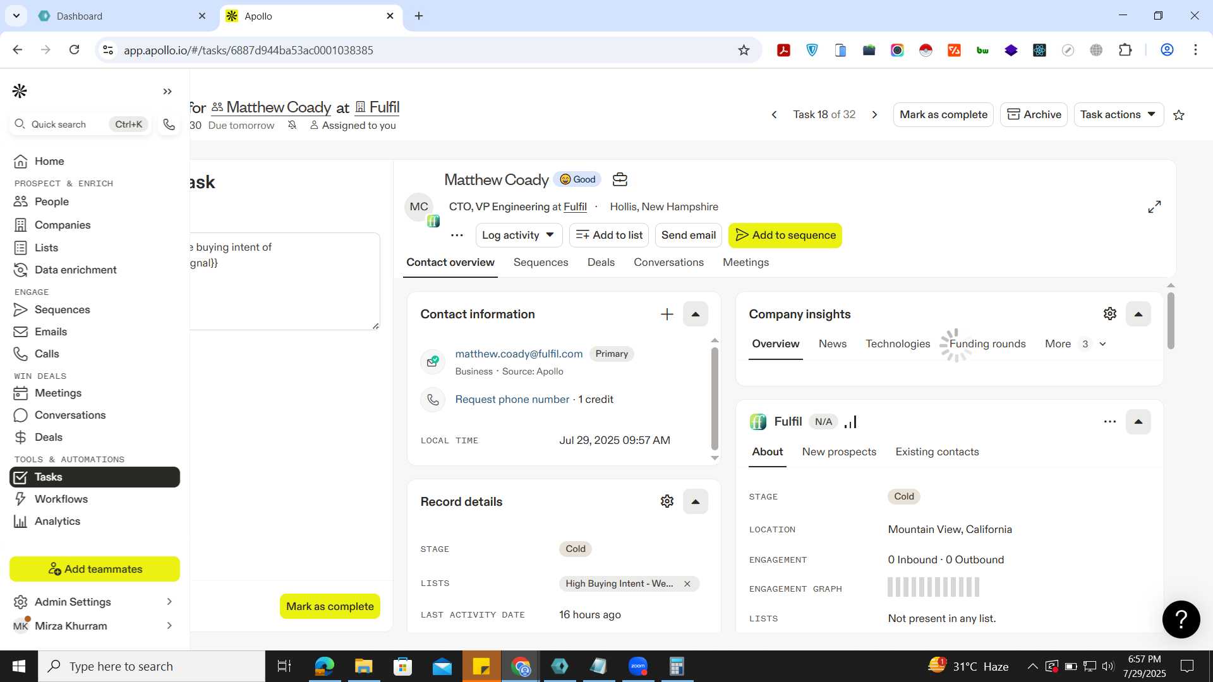Collapse the Record details section
1213x682 pixels.
696,502
